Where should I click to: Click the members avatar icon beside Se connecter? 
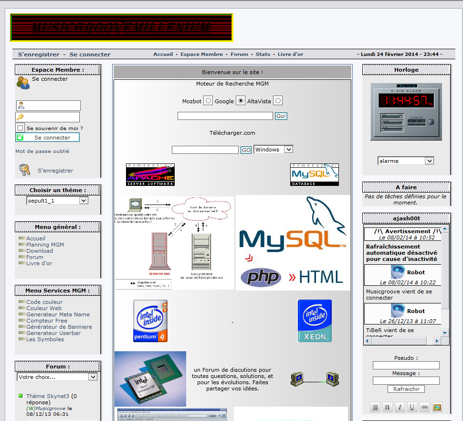[x=23, y=83]
